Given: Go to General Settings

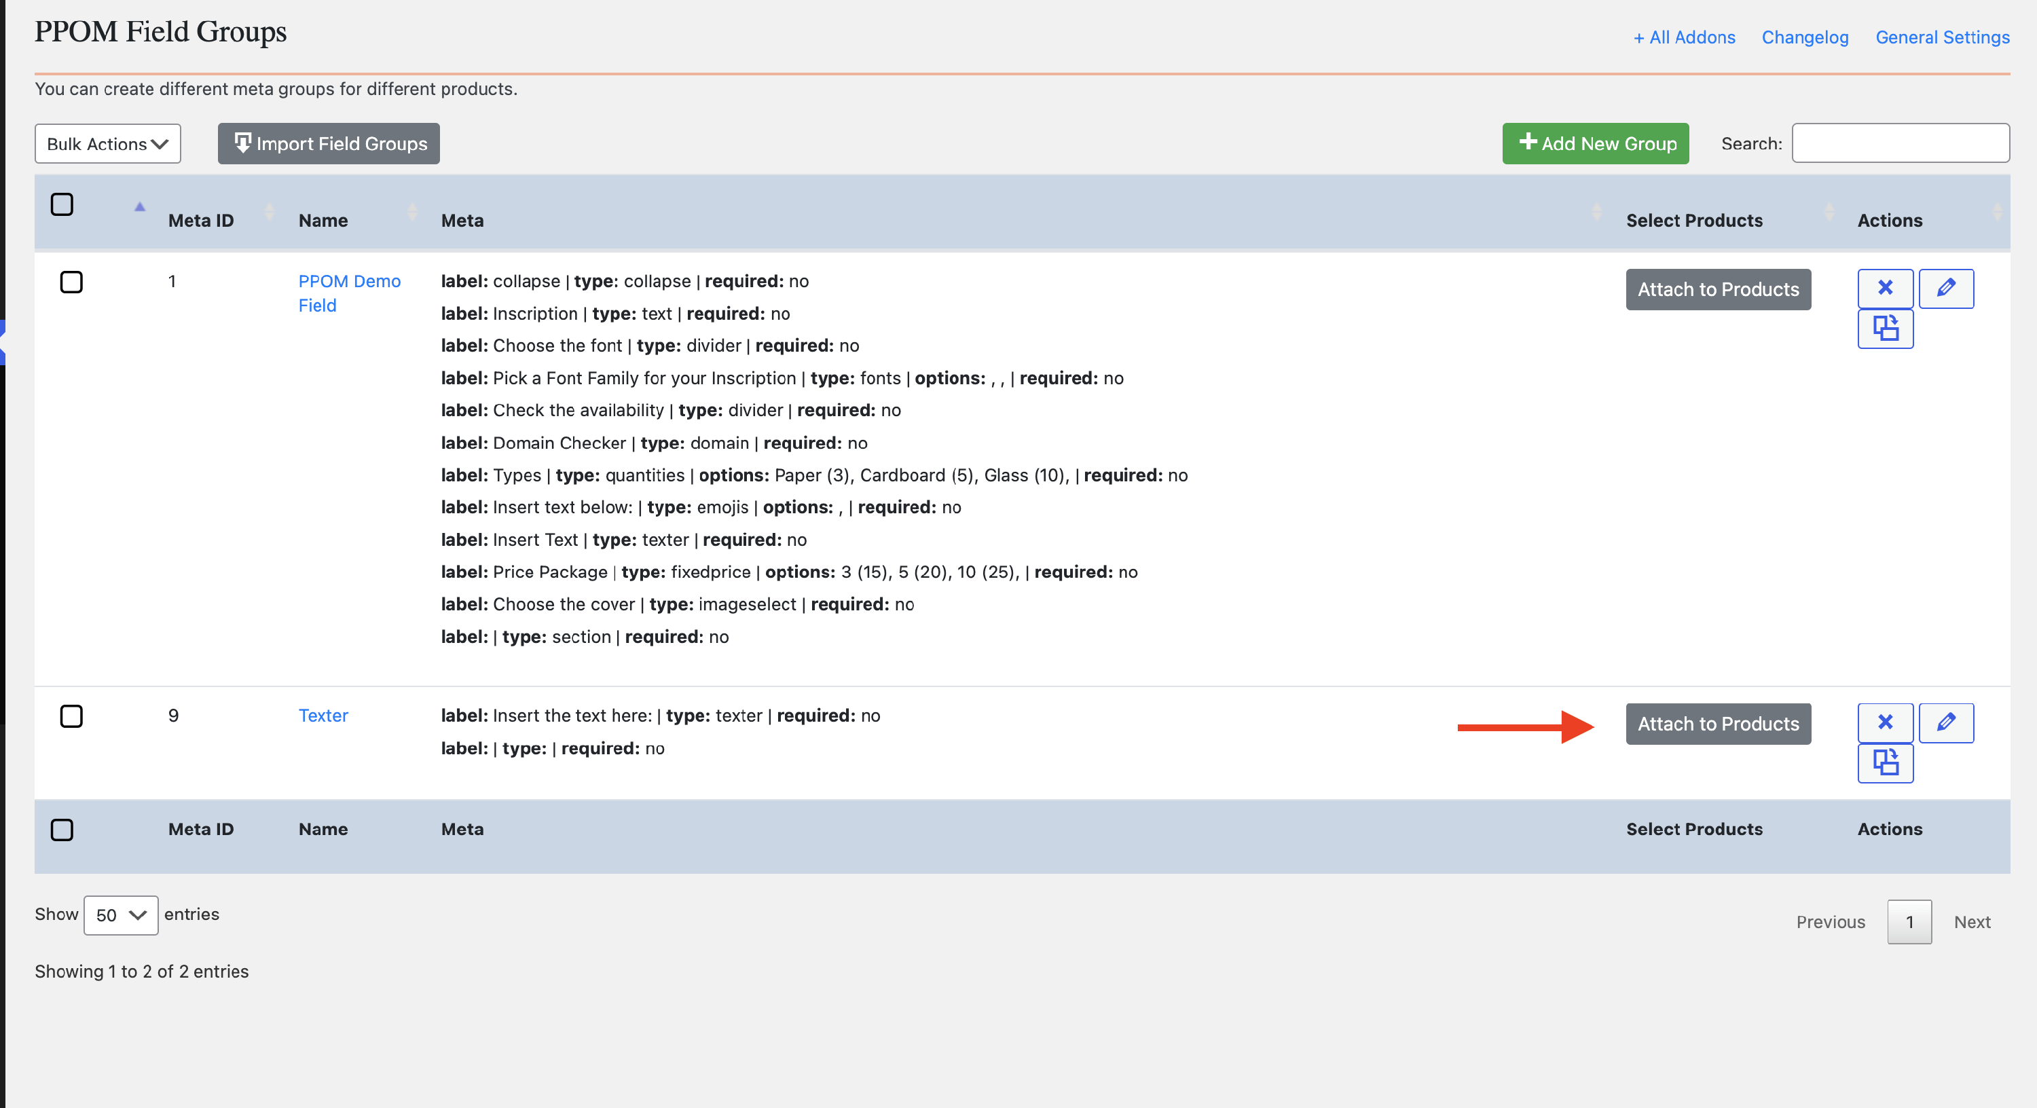Looking at the screenshot, I should click(1941, 37).
